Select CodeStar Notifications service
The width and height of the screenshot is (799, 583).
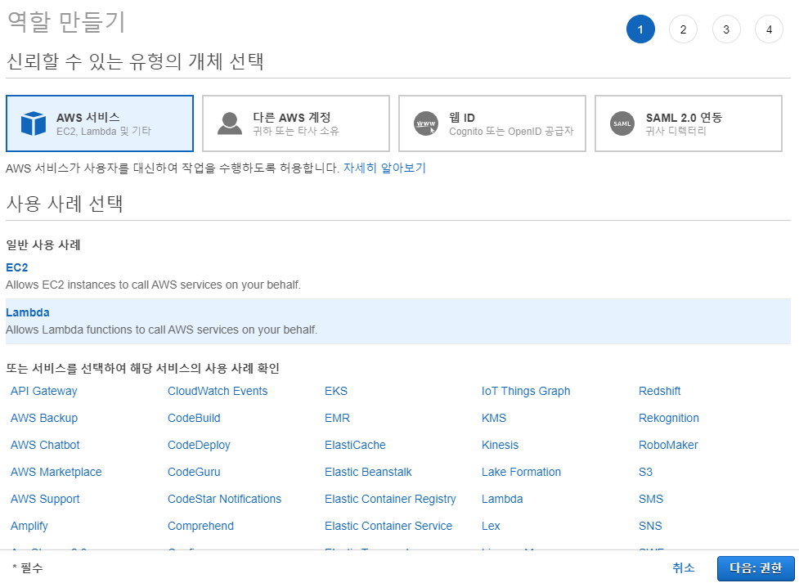pyautogui.click(x=225, y=499)
